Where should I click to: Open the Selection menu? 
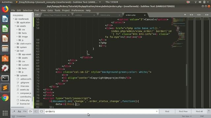[28, 10]
